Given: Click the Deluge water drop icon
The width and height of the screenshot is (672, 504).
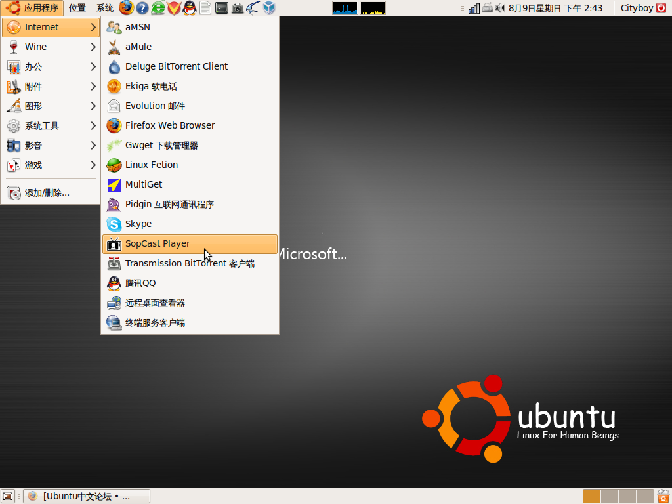Looking at the screenshot, I should tap(114, 66).
